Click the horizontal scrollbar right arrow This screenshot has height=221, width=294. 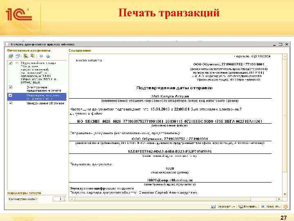[x=279, y=199]
